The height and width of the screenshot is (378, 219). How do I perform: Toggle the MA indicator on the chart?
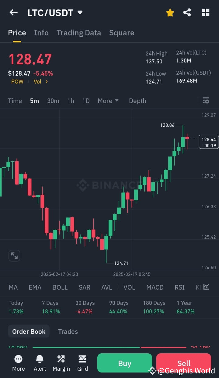(x=13, y=287)
